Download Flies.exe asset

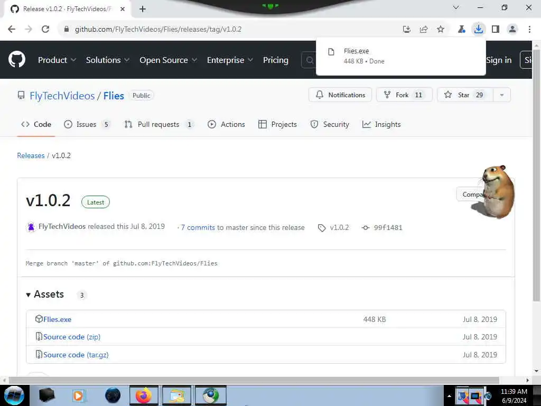[57, 319]
